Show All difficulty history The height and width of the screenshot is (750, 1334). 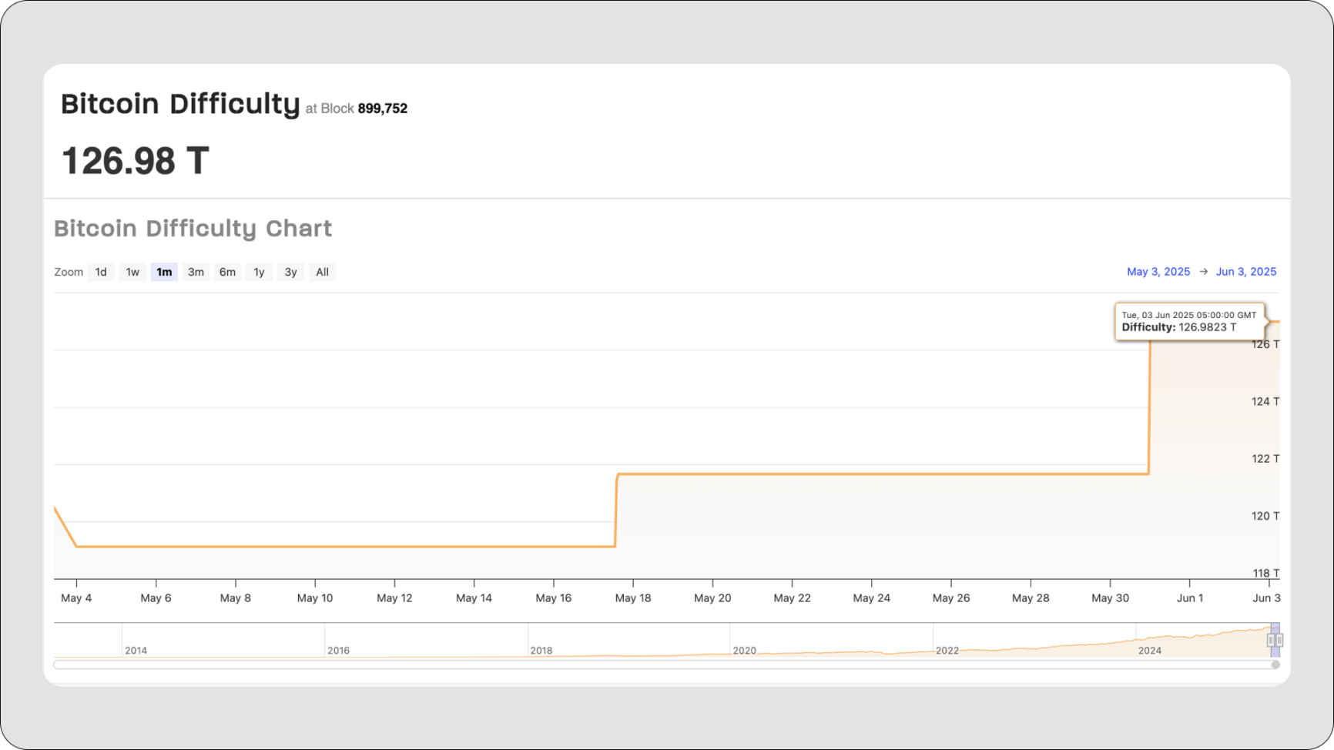click(x=322, y=272)
